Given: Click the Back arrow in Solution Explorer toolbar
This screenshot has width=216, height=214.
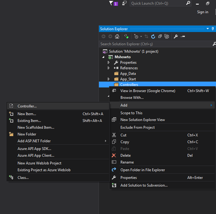Looking at the screenshot, I should (104, 36).
